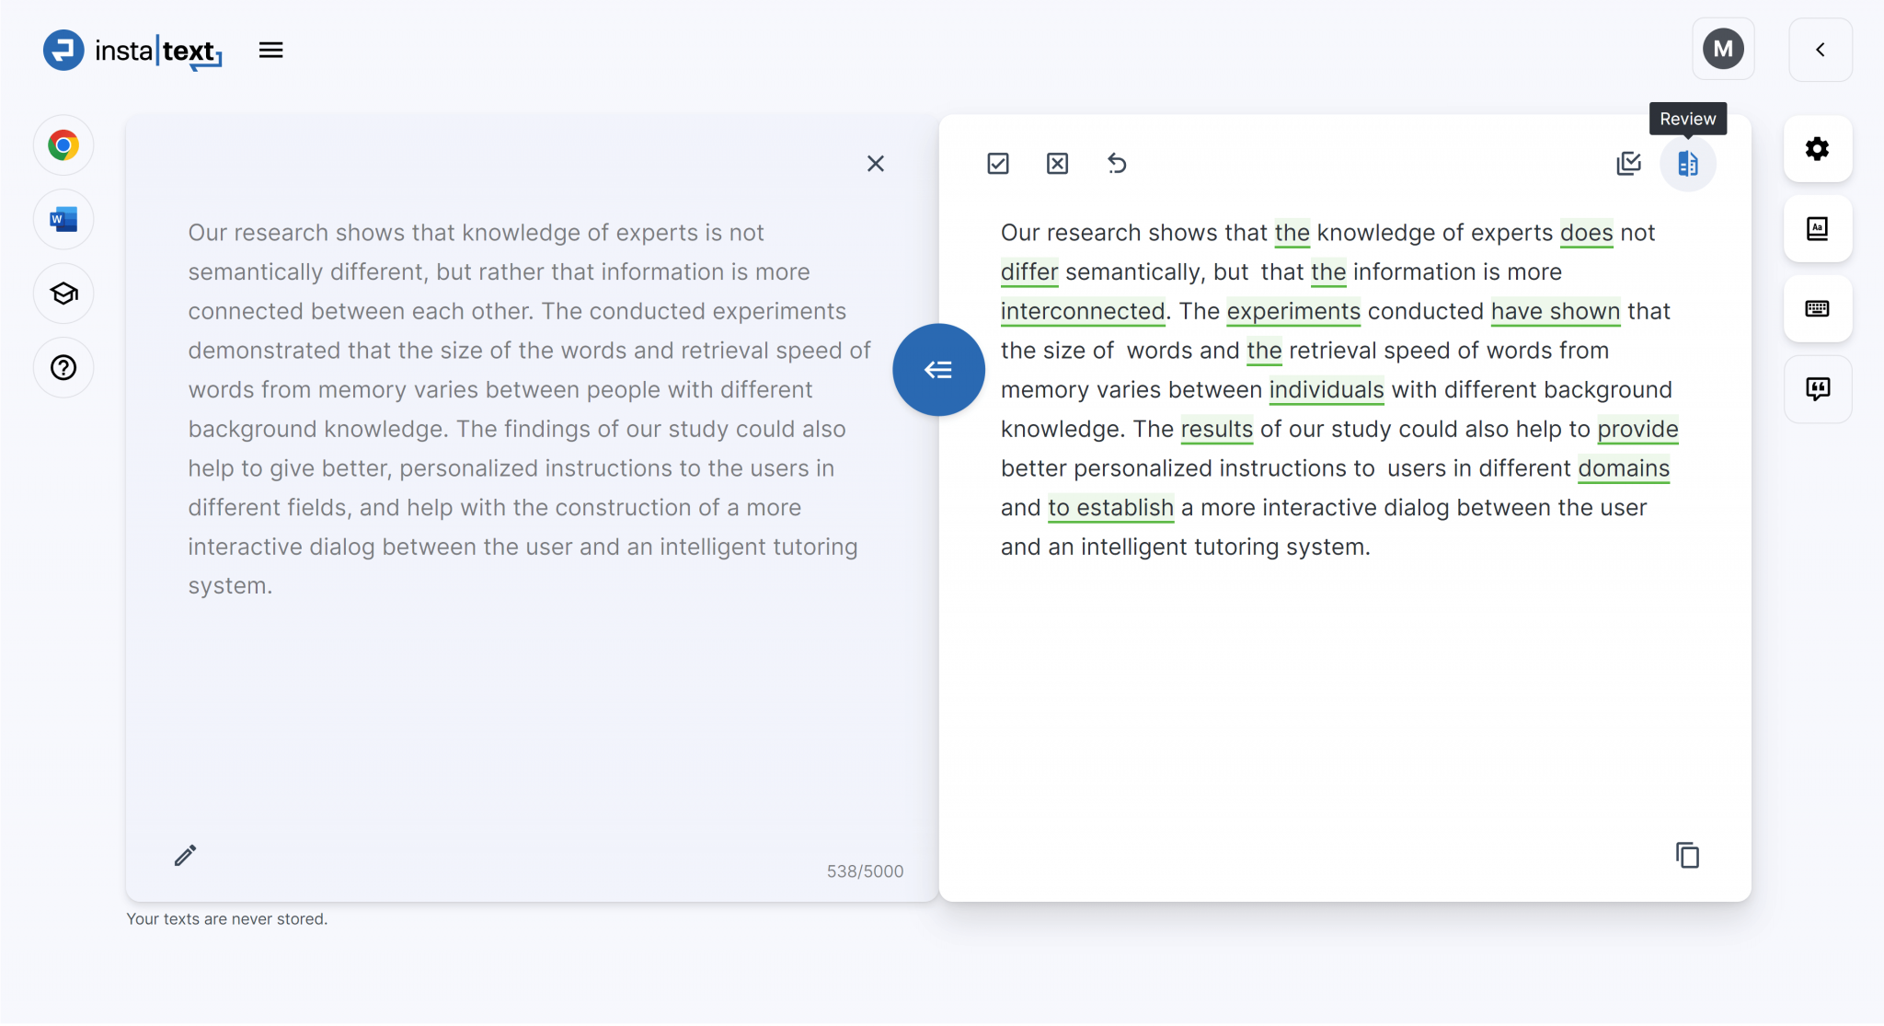Edit the original text with the pencil

(x=184, y=855)
